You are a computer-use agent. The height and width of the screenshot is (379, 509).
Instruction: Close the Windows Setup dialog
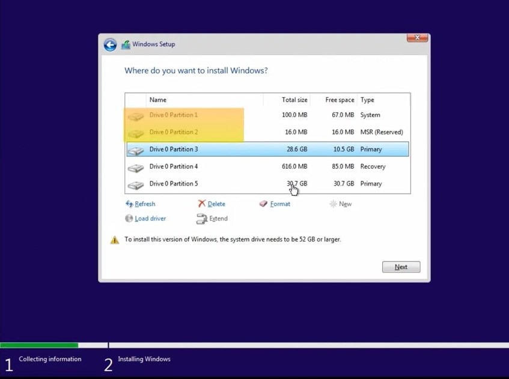point(417,38)
